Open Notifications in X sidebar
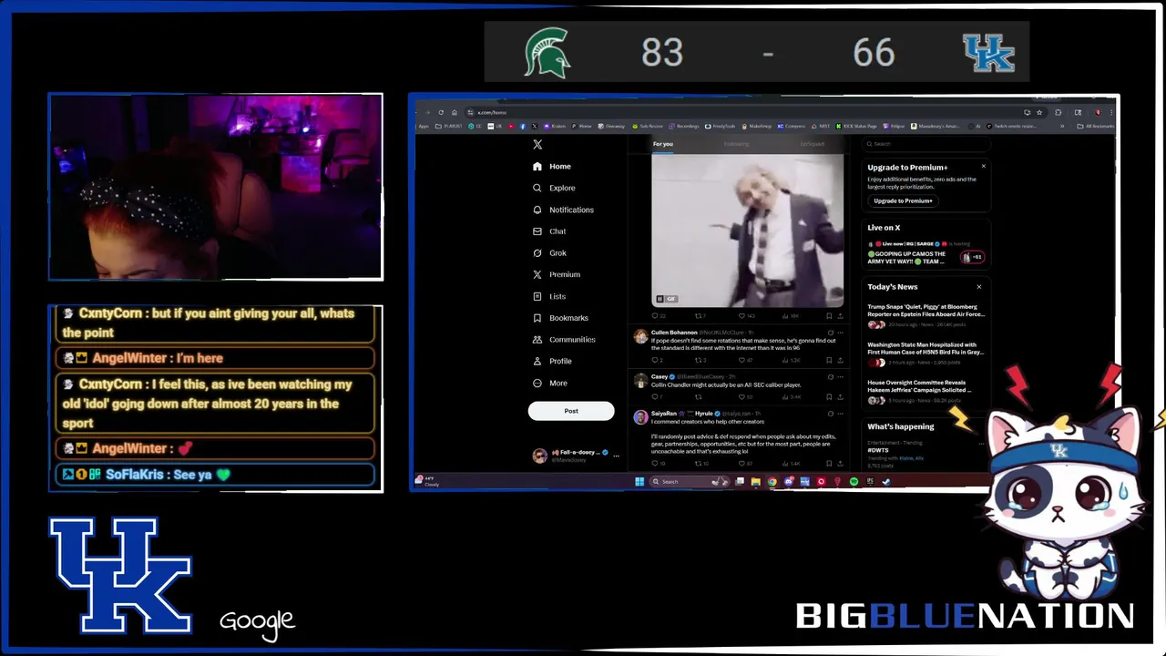This screenshot has width=1166, height=656. pos(563,210)
